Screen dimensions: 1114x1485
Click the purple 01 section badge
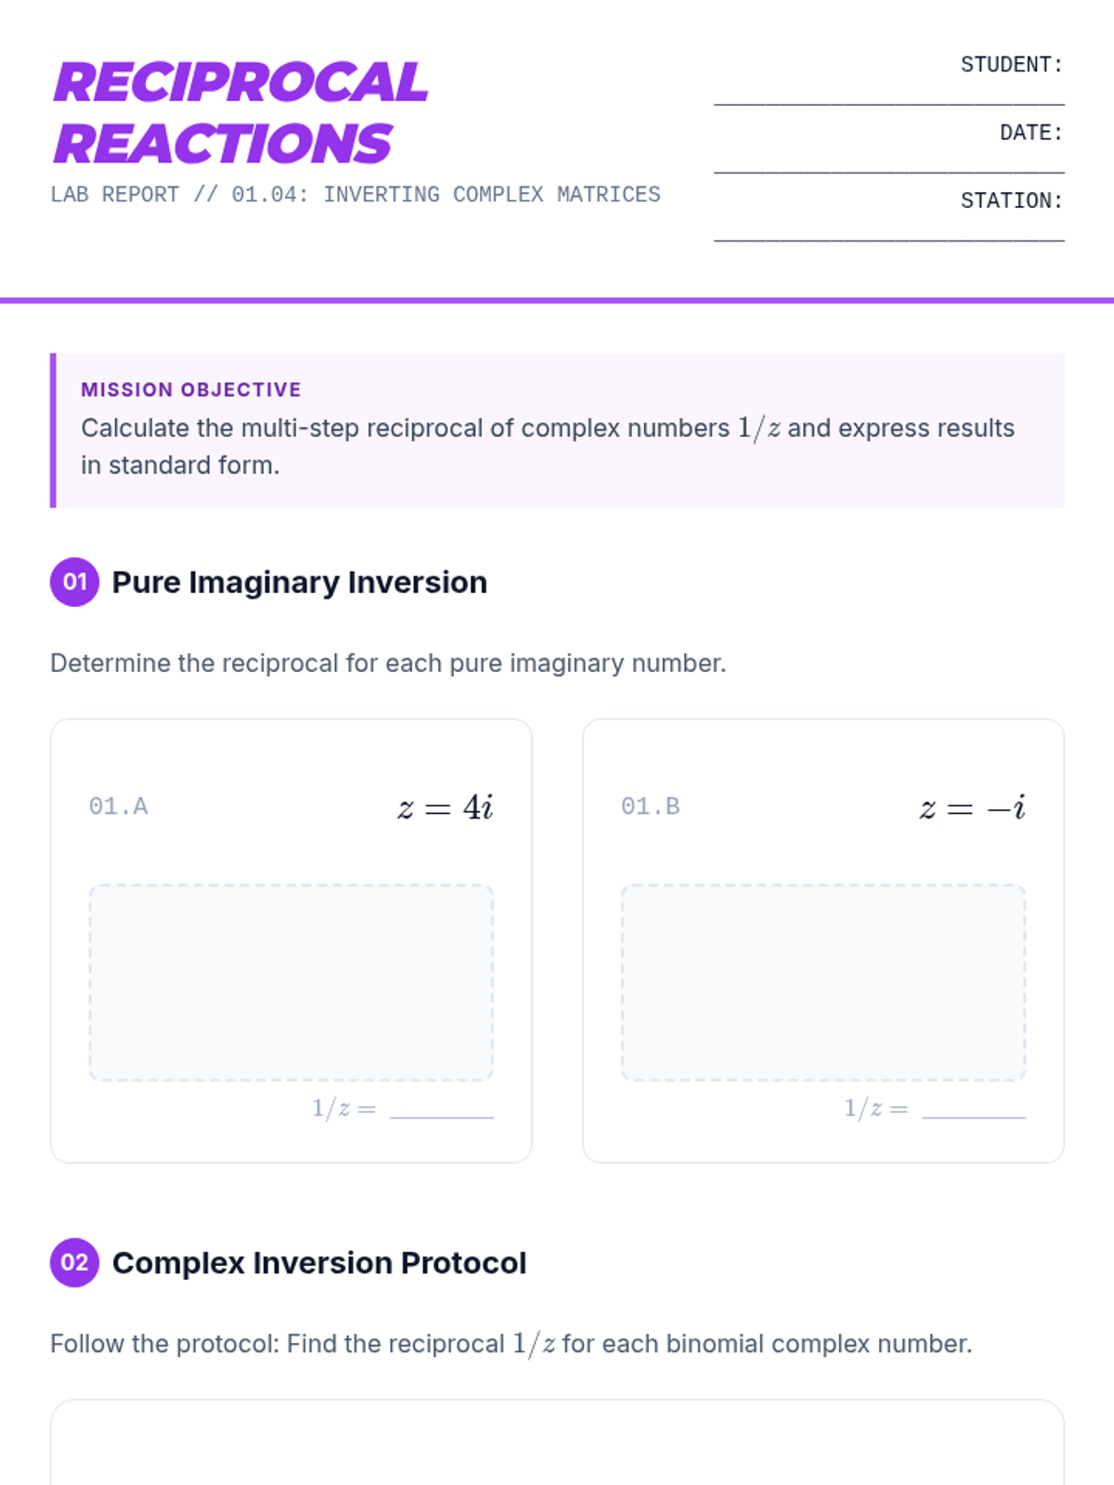click(74, 582)
